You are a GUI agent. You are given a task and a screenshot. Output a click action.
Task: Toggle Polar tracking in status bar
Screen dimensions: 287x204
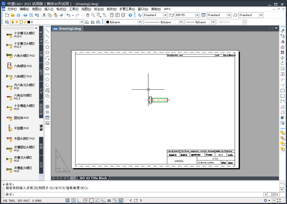coord(85,200)
